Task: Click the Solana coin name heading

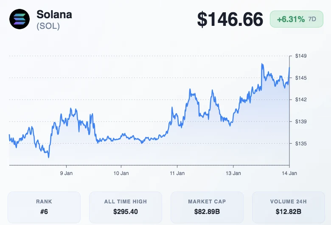Action: [54, 14]
